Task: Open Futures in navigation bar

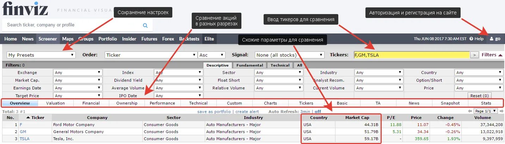Action: 149,39
